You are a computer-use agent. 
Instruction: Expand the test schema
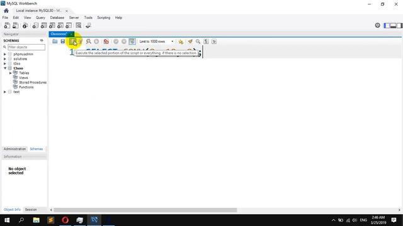pyautogui.click(x=5, y=92)
